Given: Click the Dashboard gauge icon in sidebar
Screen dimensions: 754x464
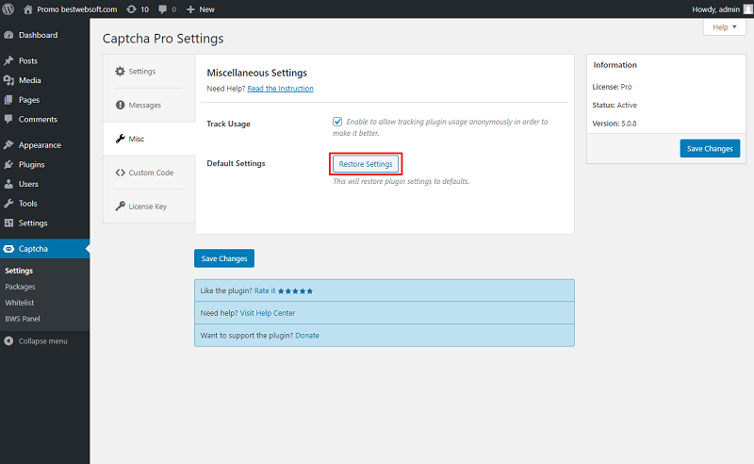Looking at the screenshot, I should (8, 35).
